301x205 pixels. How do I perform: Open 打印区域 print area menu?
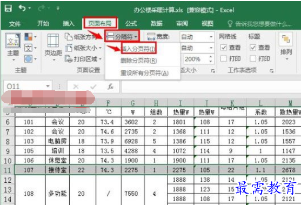[83, 59]
